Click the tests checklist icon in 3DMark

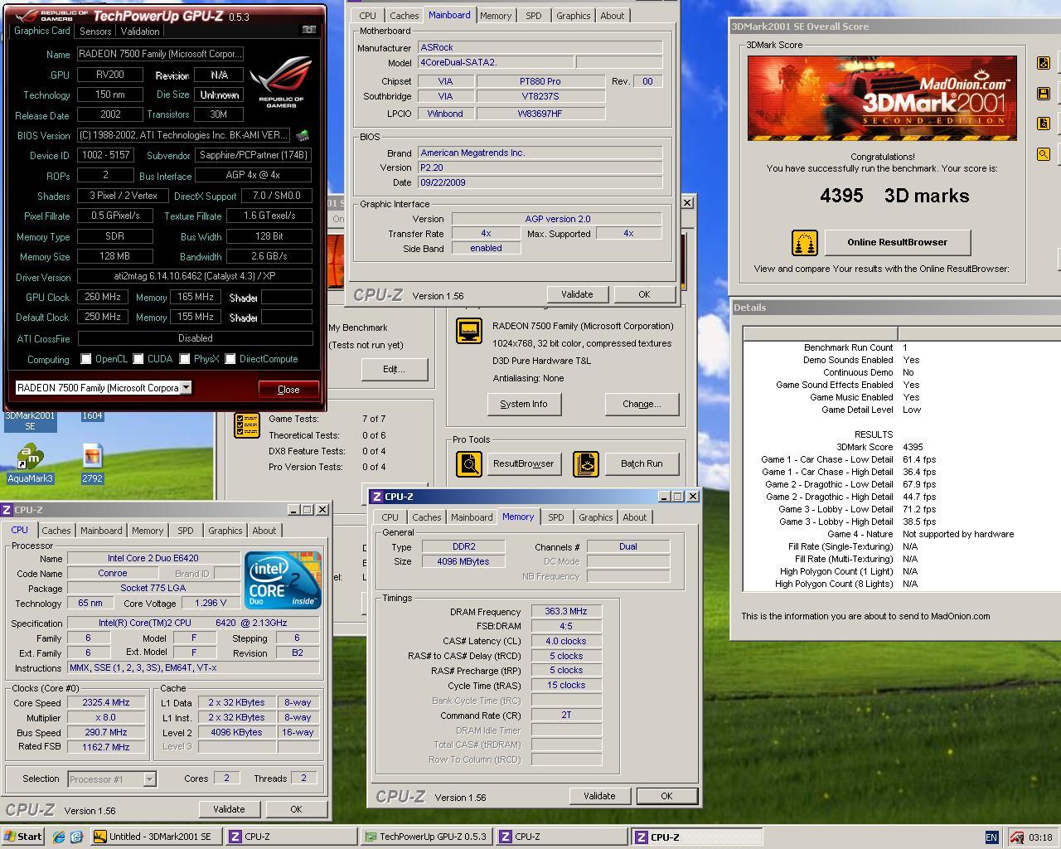point(247,425)
